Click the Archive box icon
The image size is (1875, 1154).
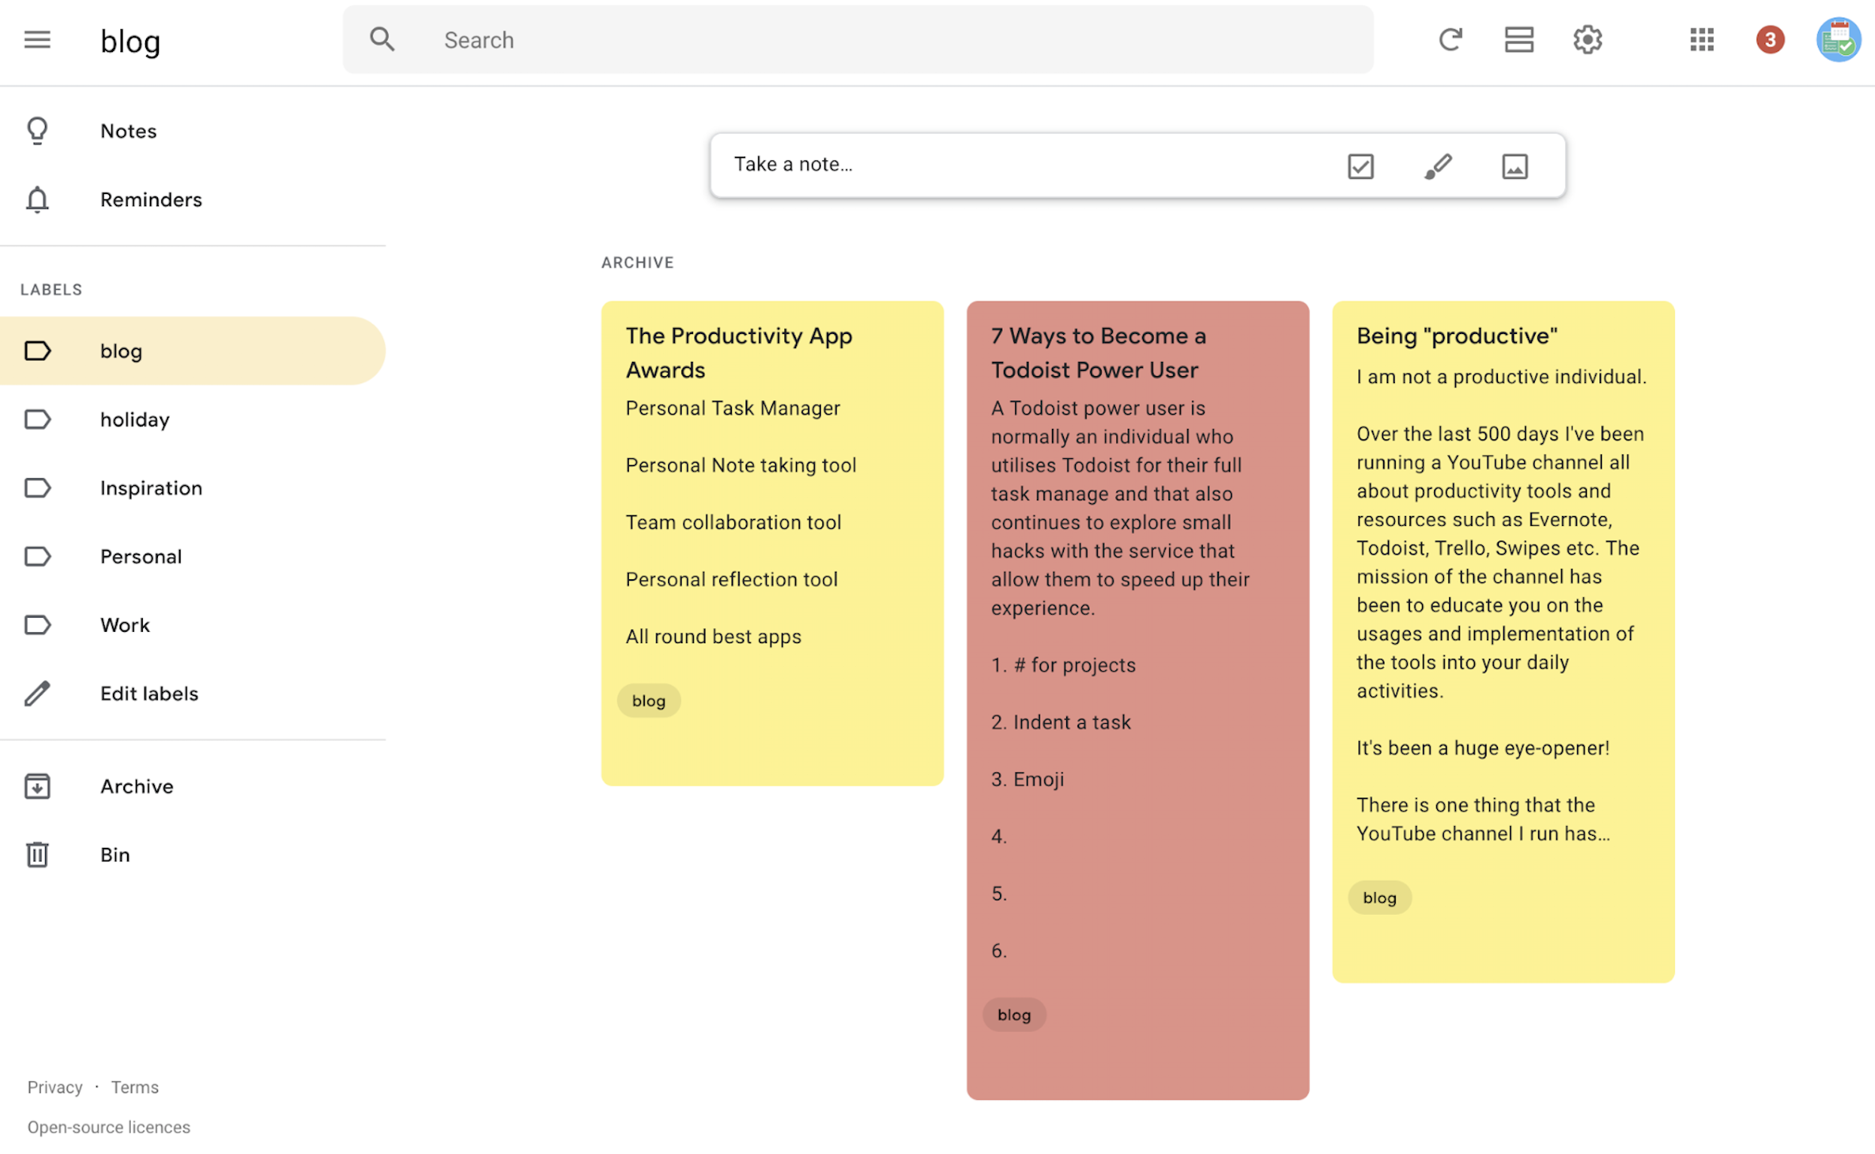[38, 786]
